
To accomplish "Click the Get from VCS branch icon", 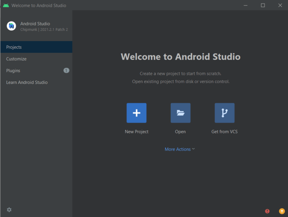I will (x=225, y=113).
